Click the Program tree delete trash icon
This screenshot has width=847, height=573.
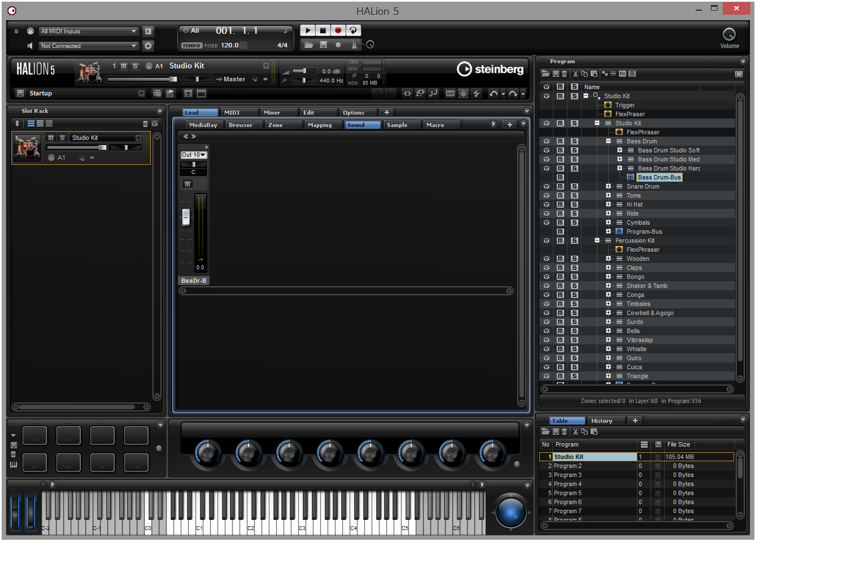[565, 74]
